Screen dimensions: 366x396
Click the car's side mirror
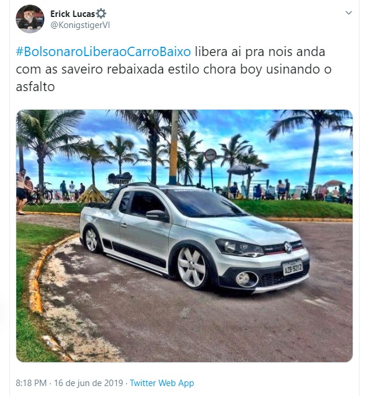157,215
